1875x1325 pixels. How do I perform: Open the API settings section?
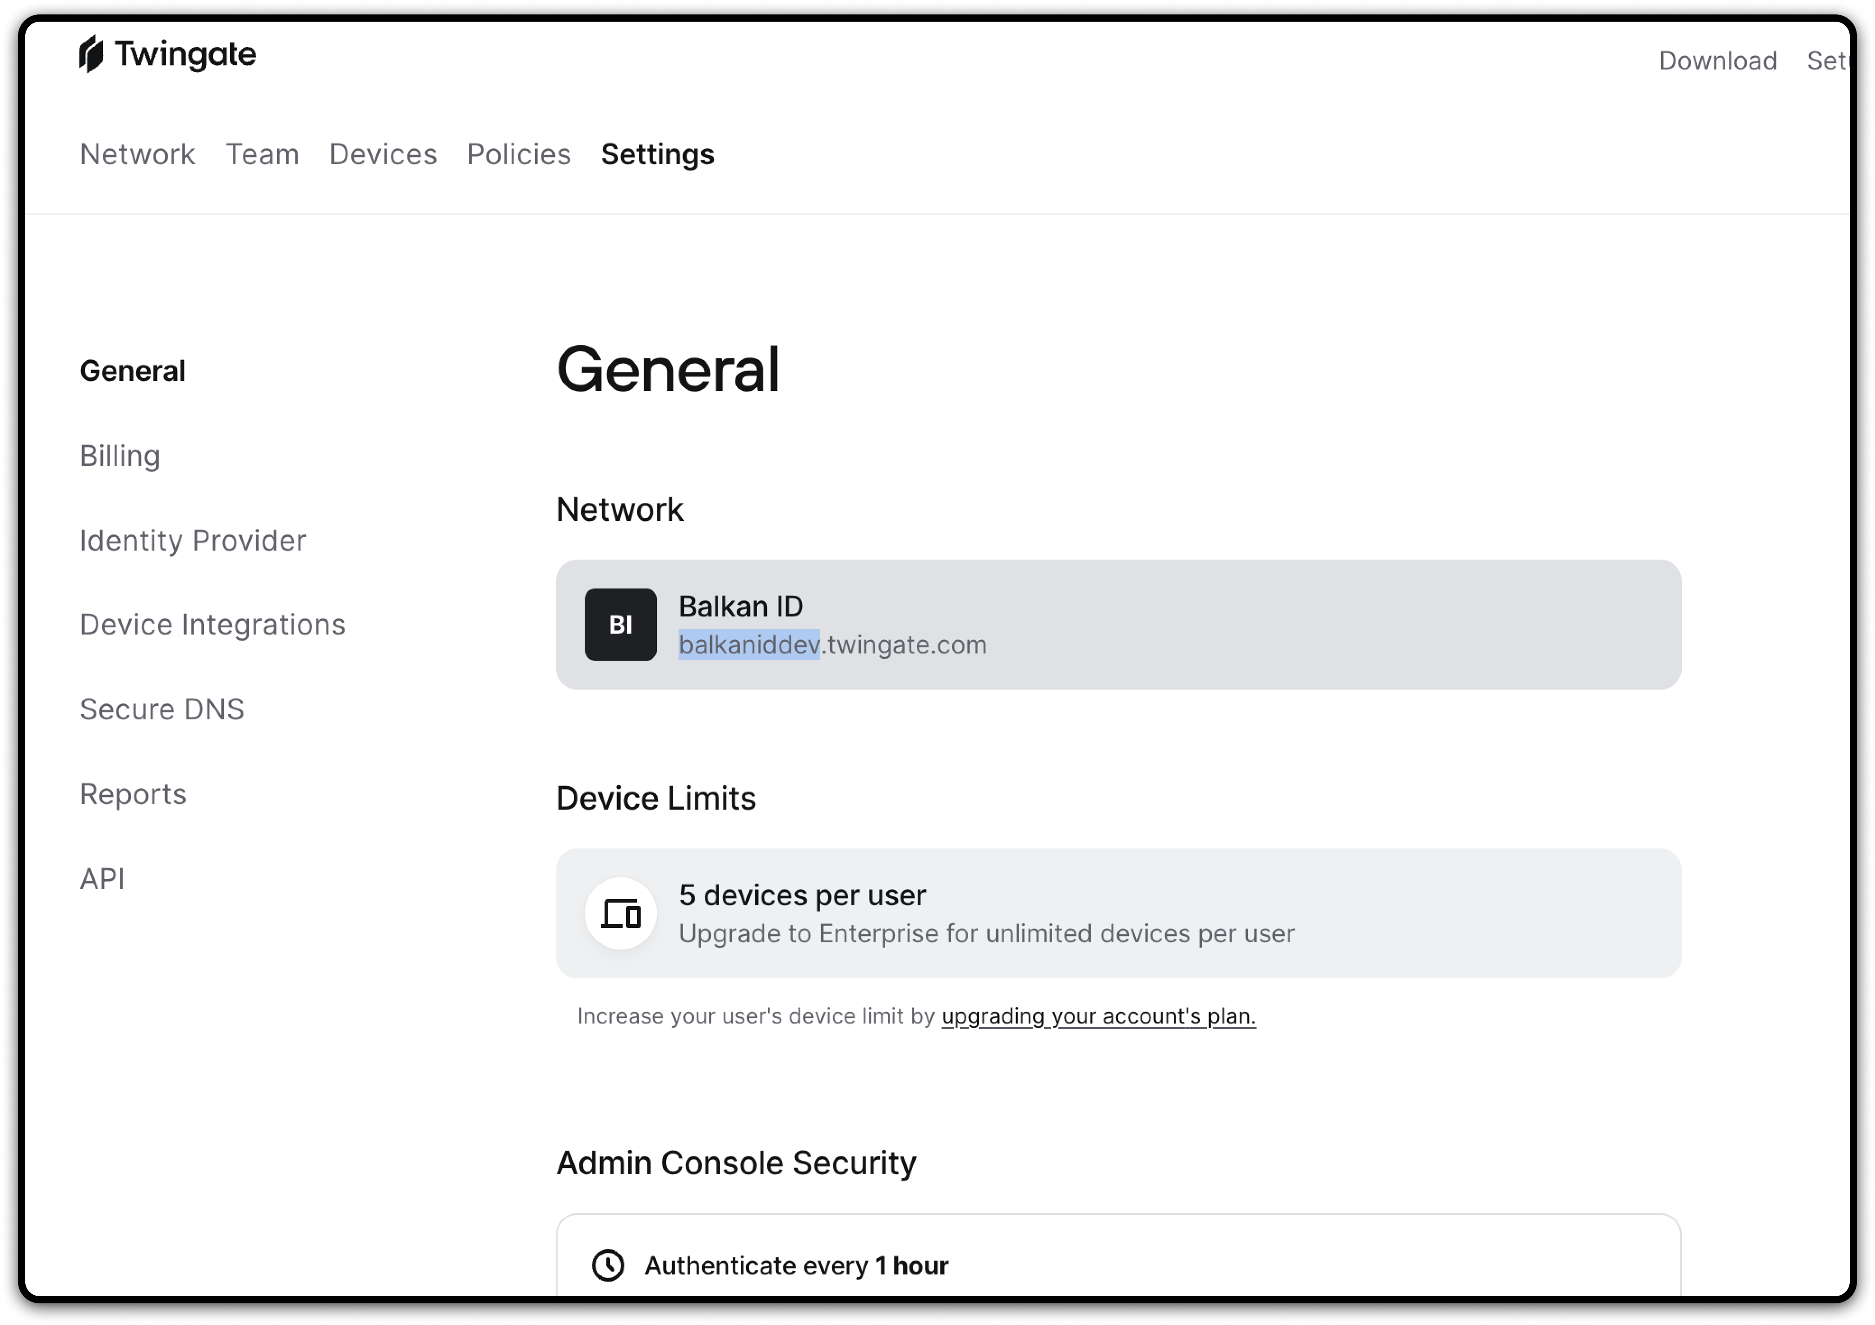click(x=102, y=879)
